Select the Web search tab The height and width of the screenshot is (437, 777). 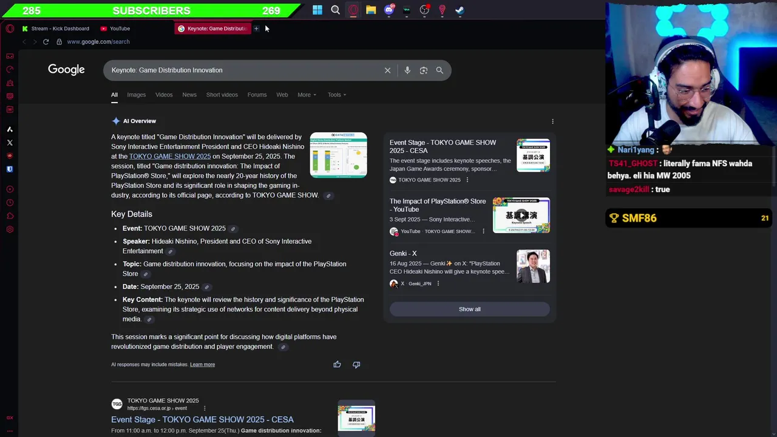(282, 95)
